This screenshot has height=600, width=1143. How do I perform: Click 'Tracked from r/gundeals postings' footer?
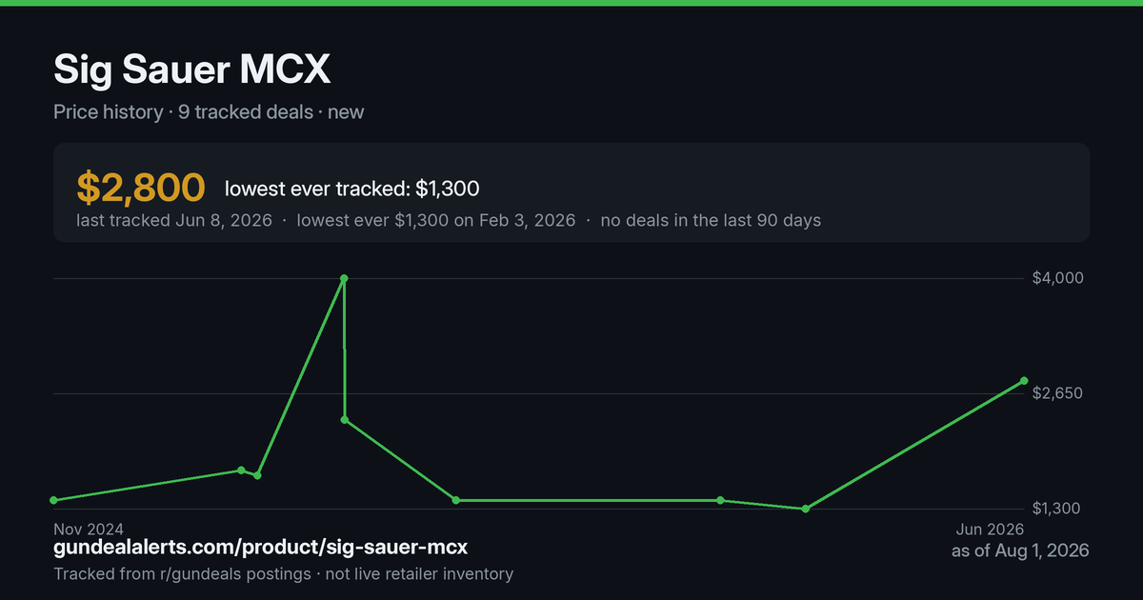coord(182,573)
